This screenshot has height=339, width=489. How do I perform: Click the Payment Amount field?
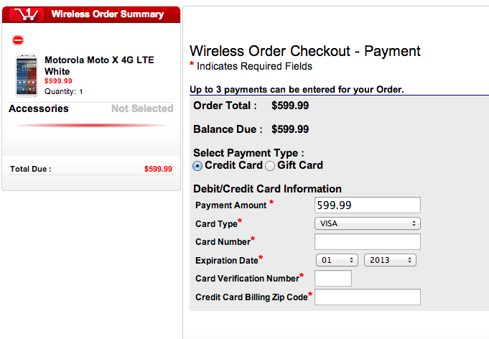(x=367, y=205)
